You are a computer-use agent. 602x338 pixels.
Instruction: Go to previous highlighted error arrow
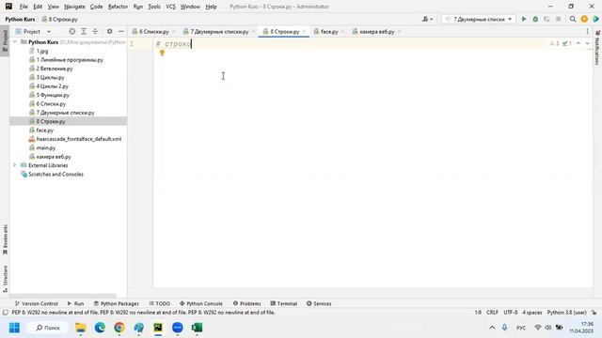click(x=578, y=43)
